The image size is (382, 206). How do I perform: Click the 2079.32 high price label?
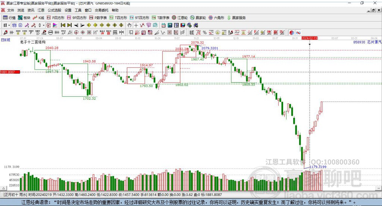pos(197,42)
